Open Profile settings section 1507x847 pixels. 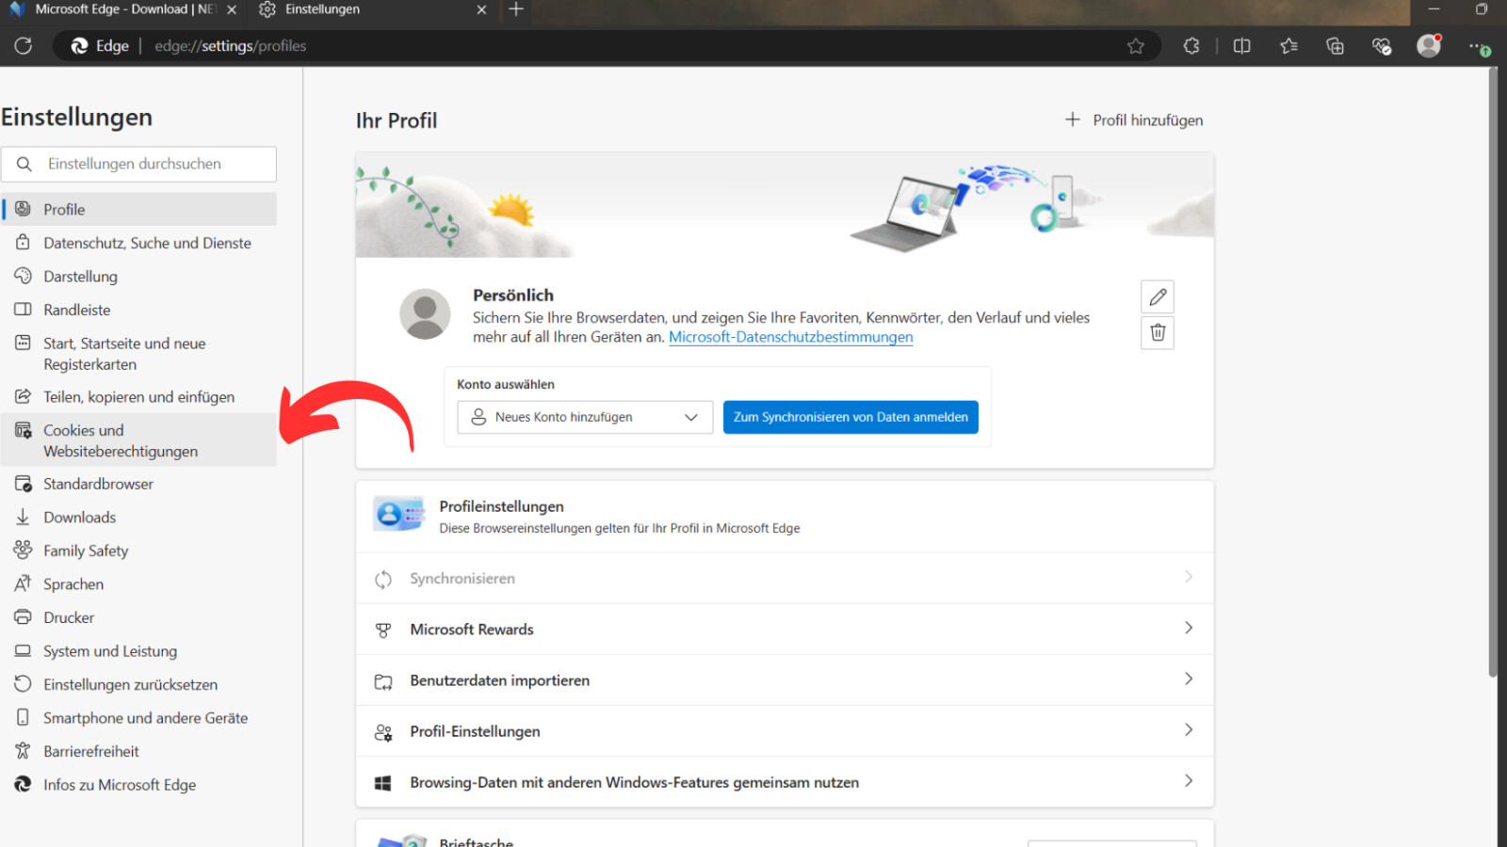tap(139, 209)
